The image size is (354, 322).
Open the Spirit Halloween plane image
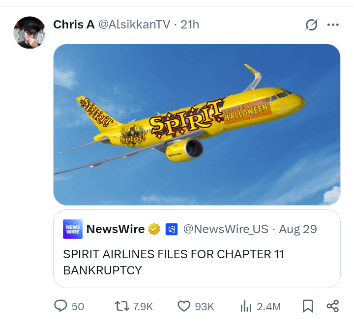(x=197, y=125)
